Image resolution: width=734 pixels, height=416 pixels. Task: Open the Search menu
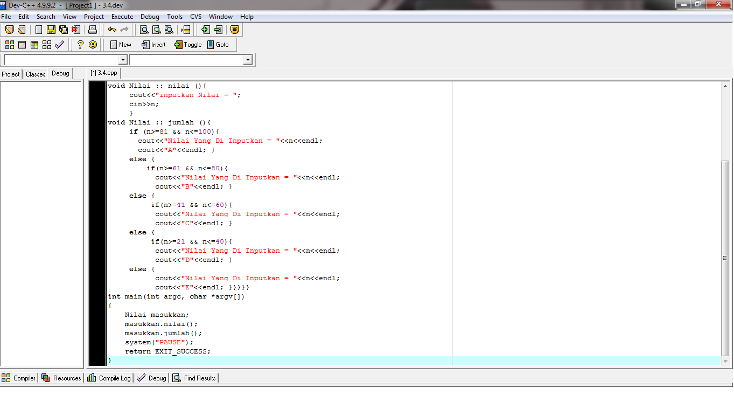(x=46, y=17)
